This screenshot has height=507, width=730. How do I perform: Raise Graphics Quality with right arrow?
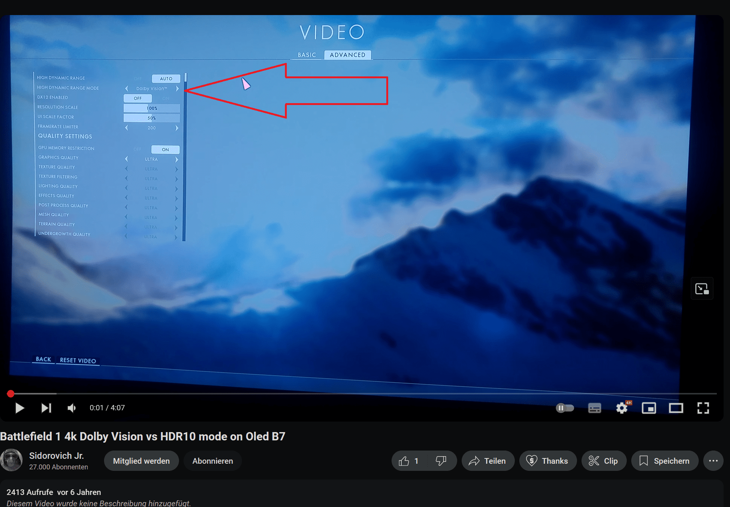[176, 160]
